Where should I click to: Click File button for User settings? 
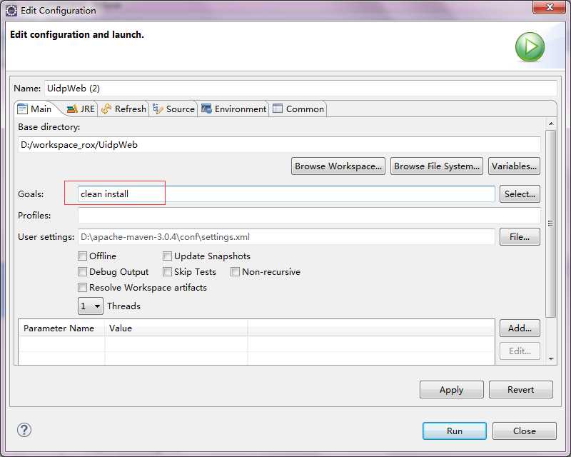pyautogui.click(x=520, y=237)
